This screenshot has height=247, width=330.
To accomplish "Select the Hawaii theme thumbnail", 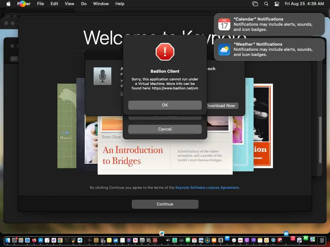I will [67, 126].
